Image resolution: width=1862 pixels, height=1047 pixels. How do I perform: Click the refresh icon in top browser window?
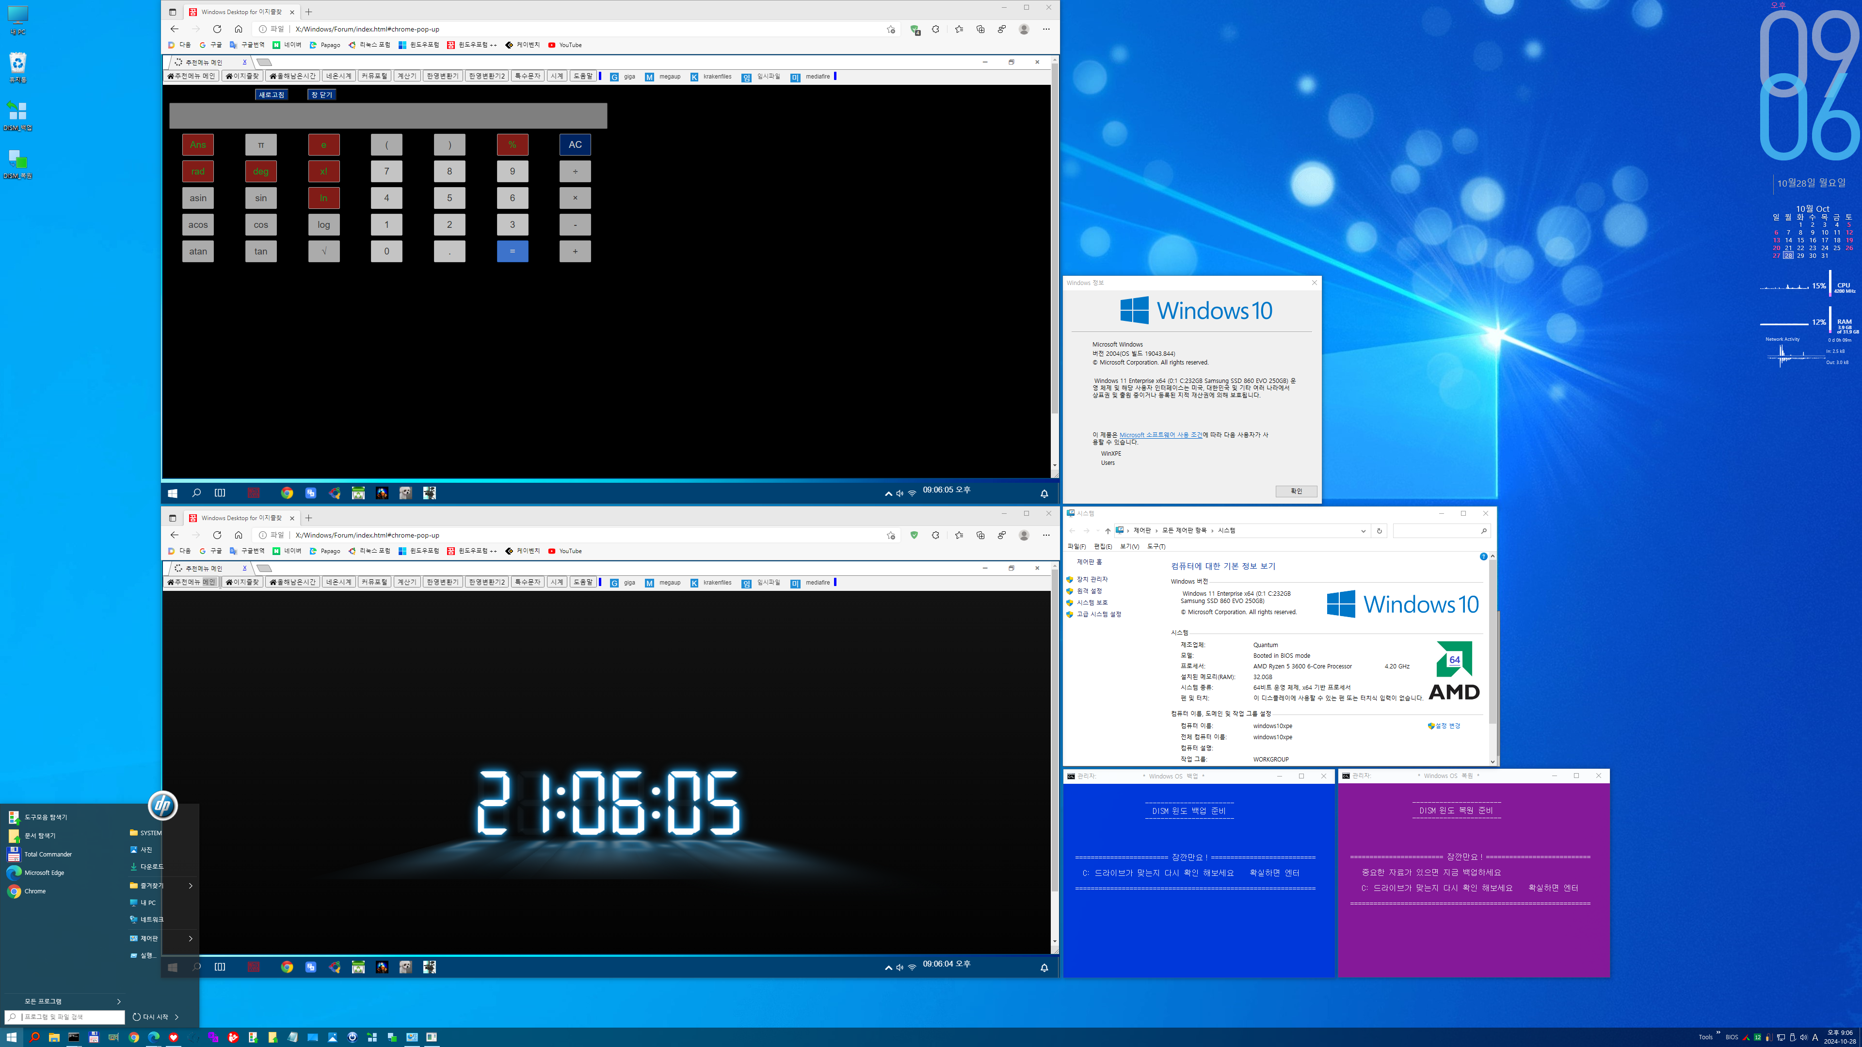pos(217,29)
